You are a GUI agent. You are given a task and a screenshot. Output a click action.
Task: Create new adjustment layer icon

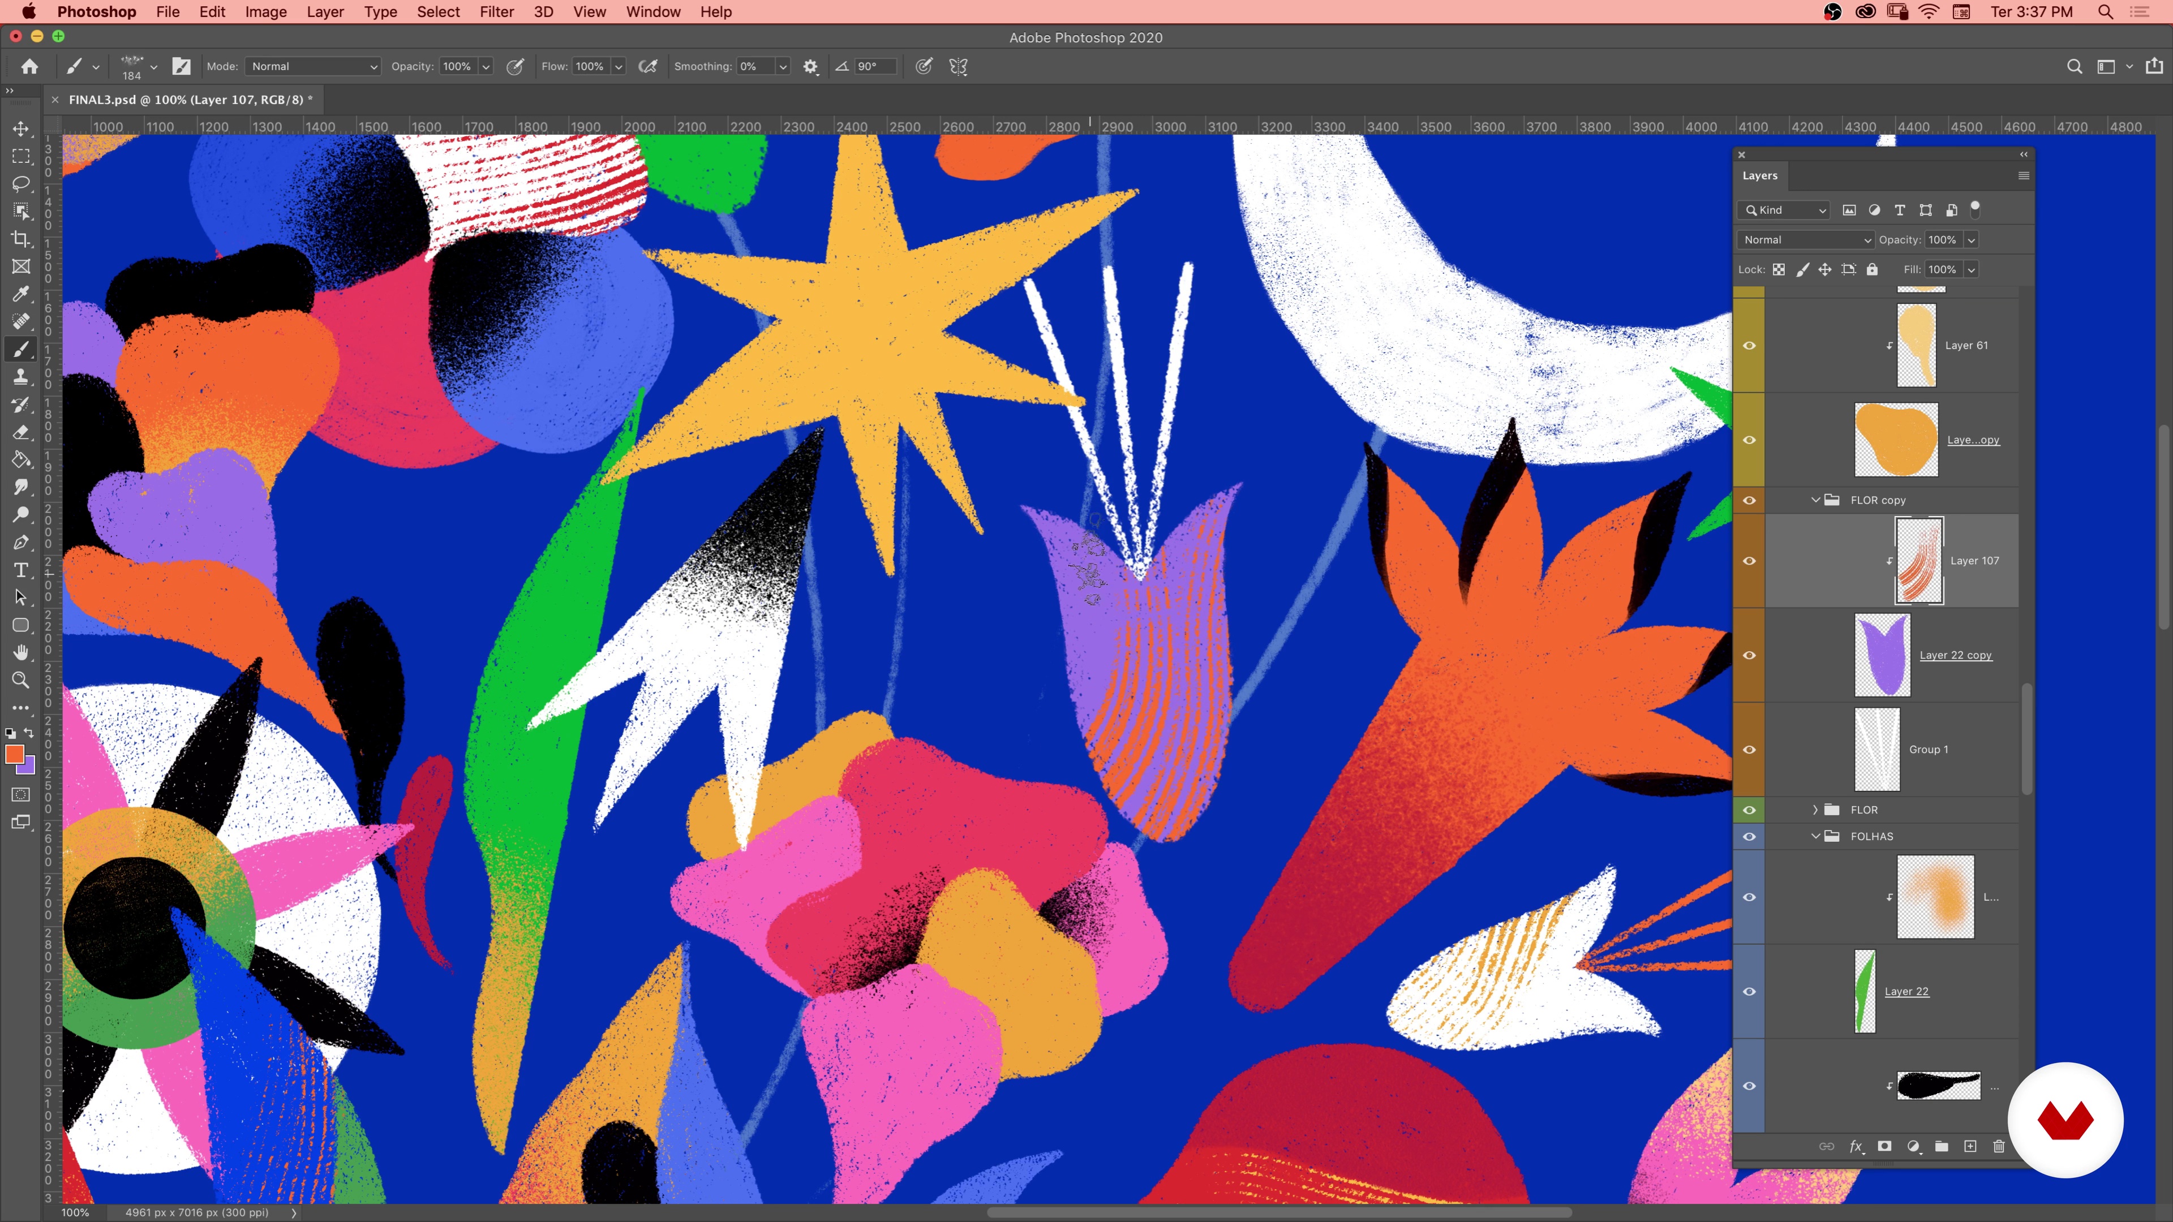pos(1913,1146)
